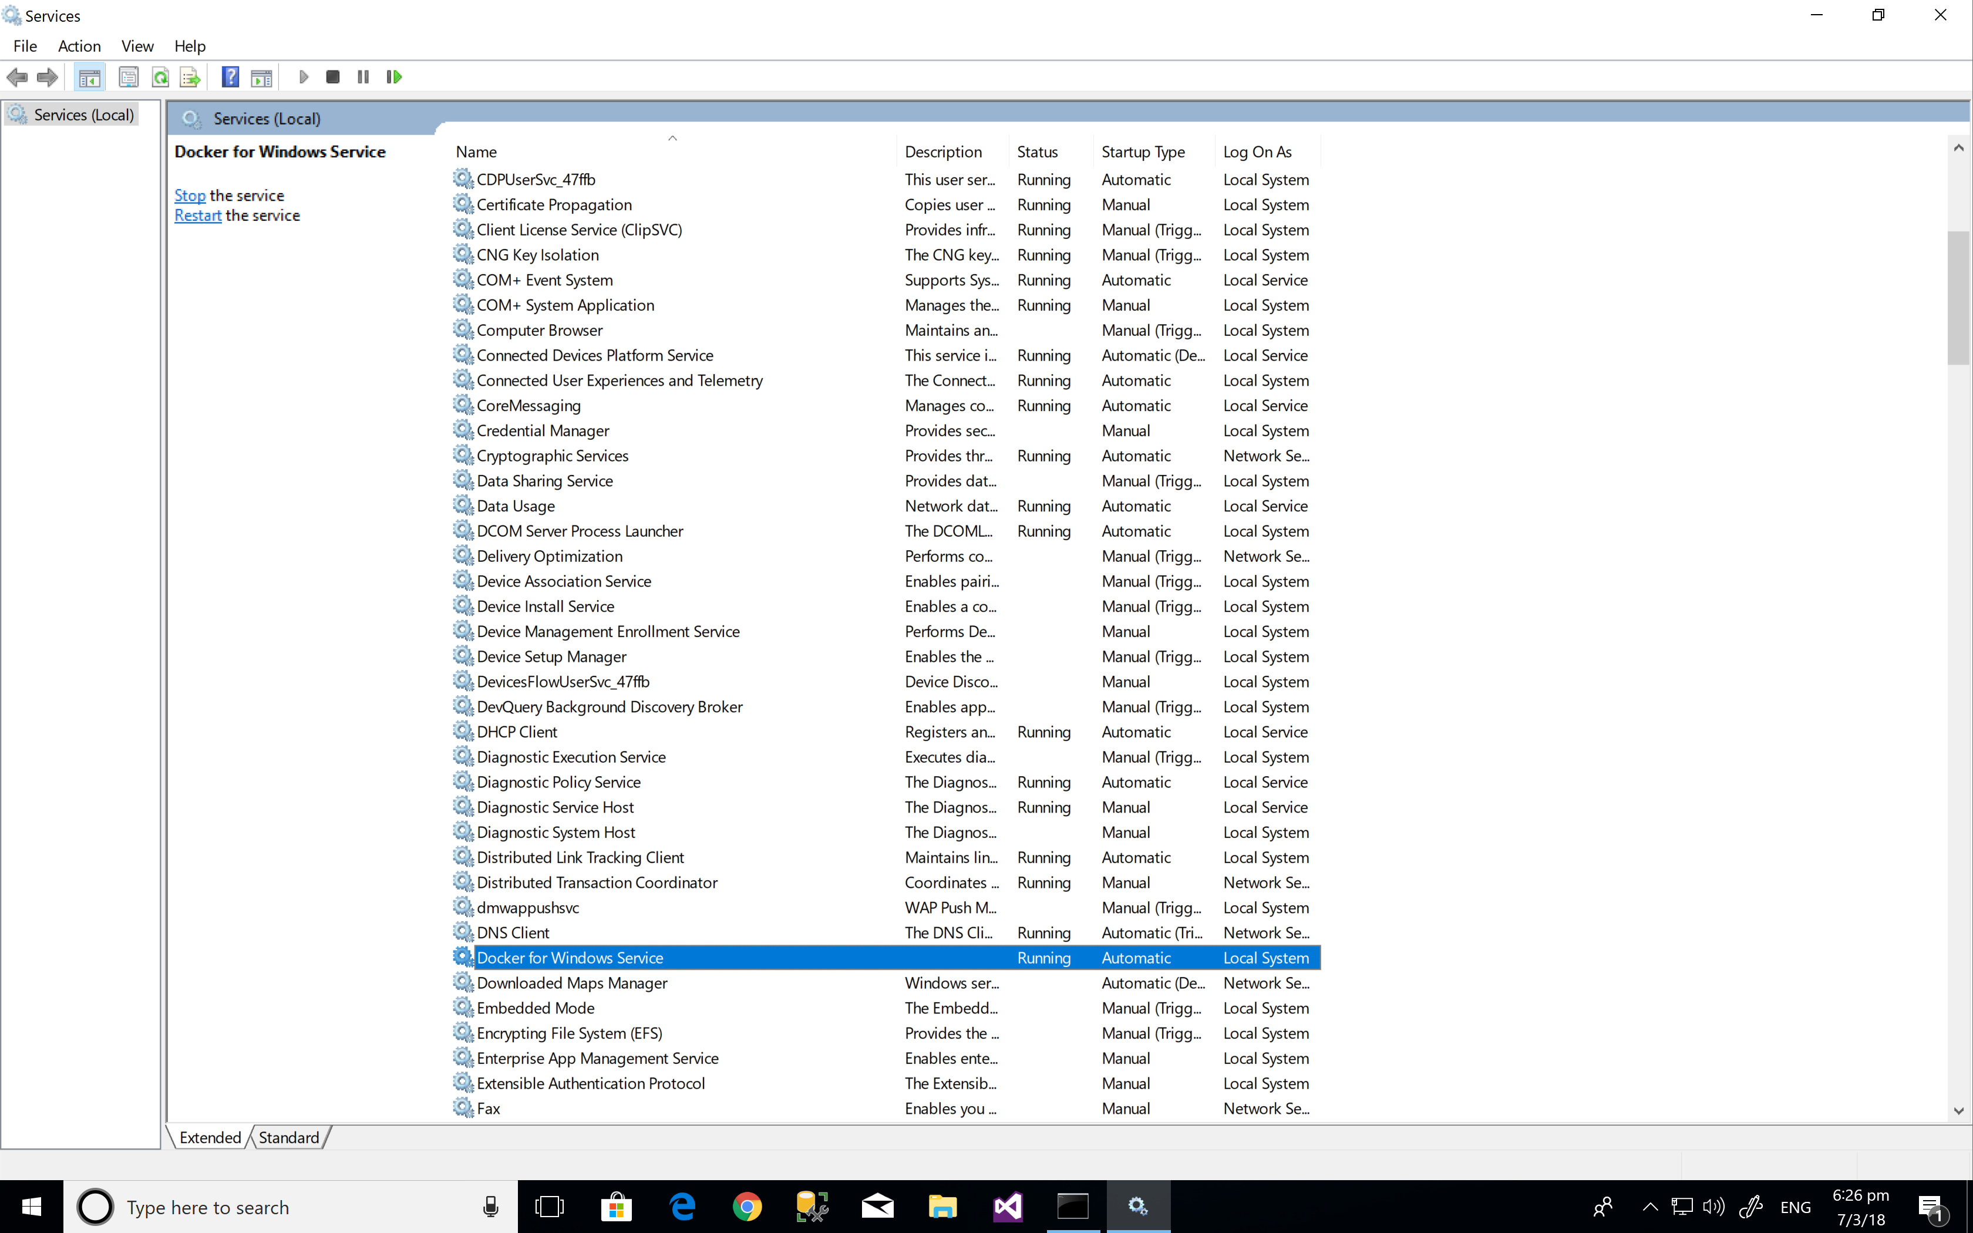1973x1233 pixels.
Task: Click the gear icon beside Computer Browser
Action: pyautogui.click(x=463, y=329)
